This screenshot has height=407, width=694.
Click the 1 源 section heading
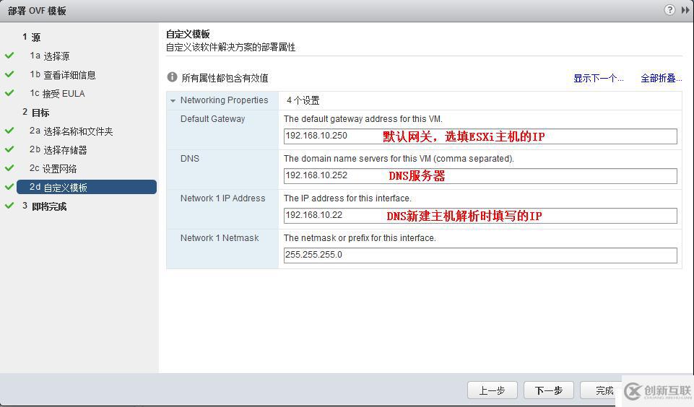tap(32, 37)
